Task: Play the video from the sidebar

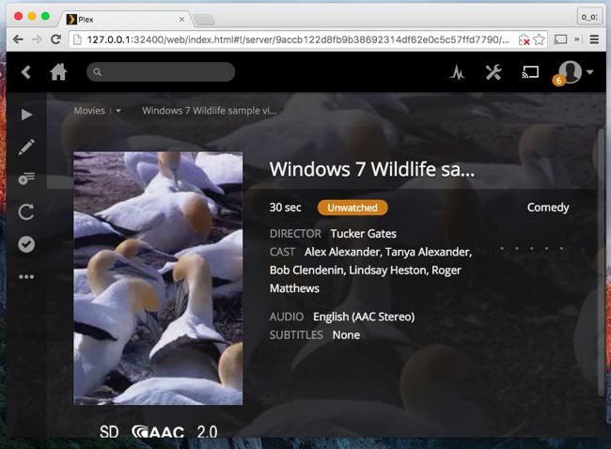Action: (26, 115)
